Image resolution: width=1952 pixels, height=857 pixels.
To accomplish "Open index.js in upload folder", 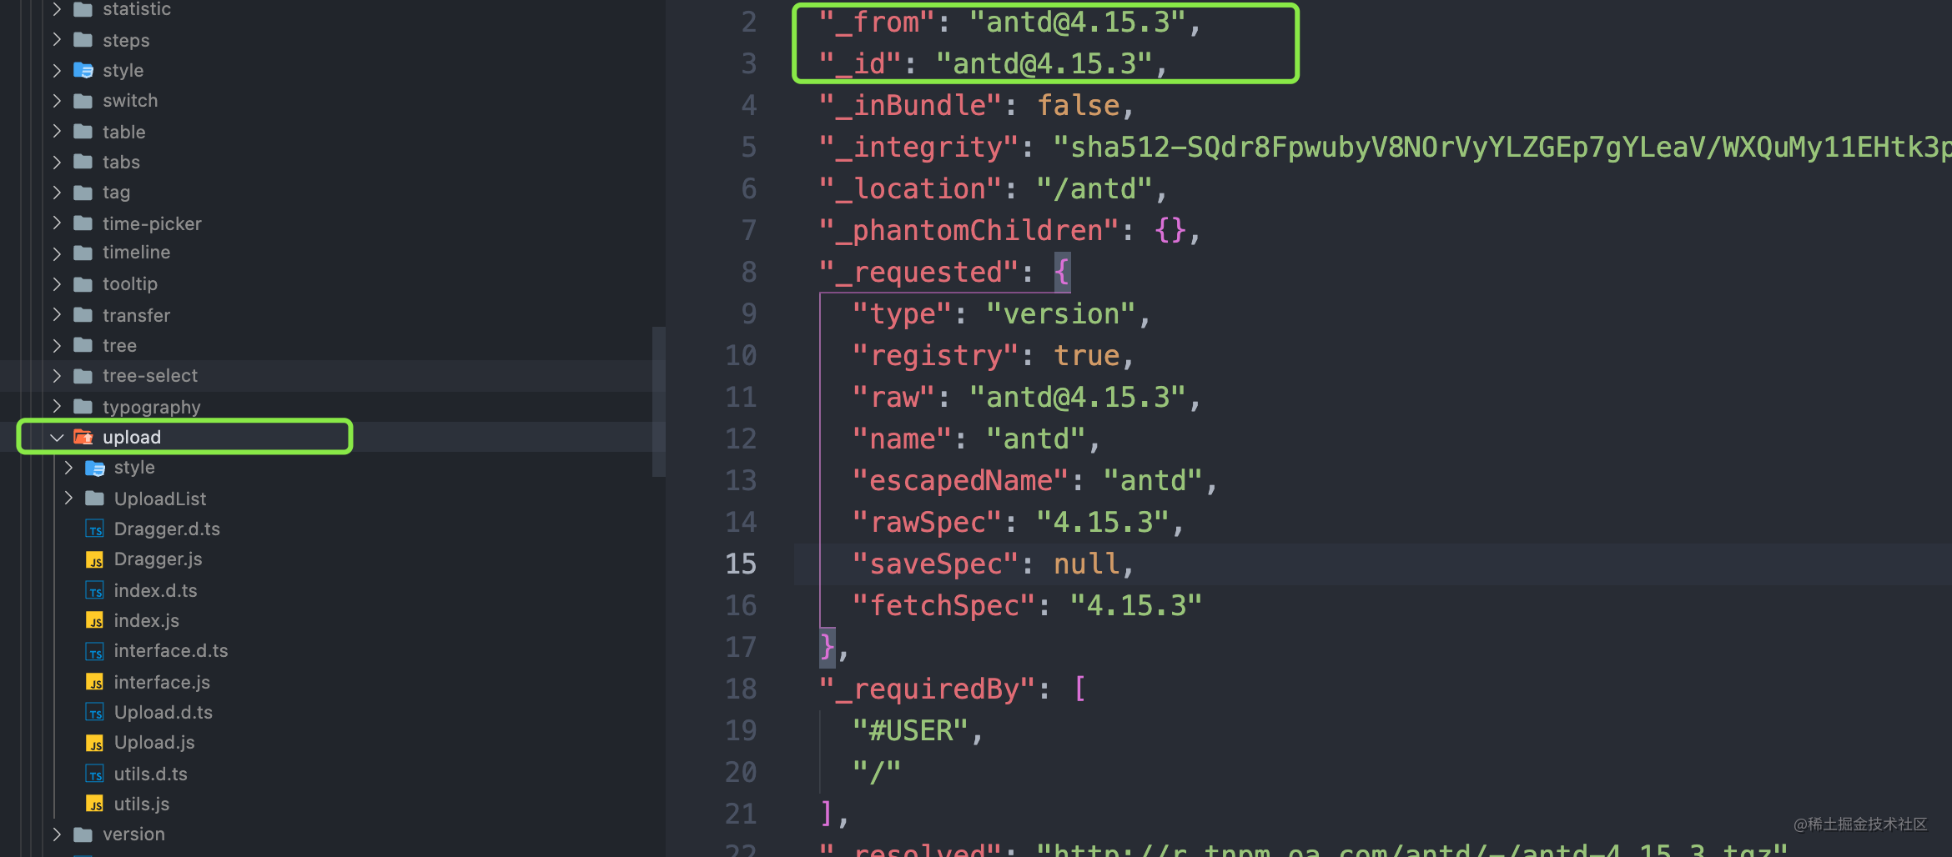I will point(146,620).
